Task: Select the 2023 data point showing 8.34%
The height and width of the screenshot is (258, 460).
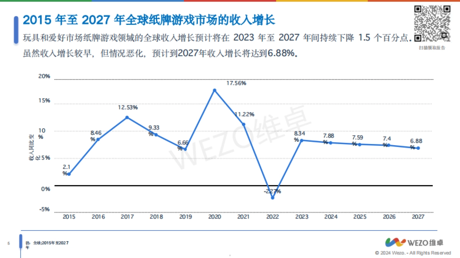Action: click(301, 141)
